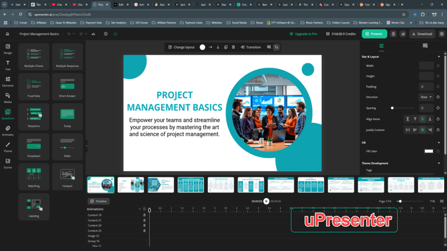Image resolution: width=447 pixels, height=251 pixels.
Task: Toggle the white circle layout switch
Action: tap(202, 47)
